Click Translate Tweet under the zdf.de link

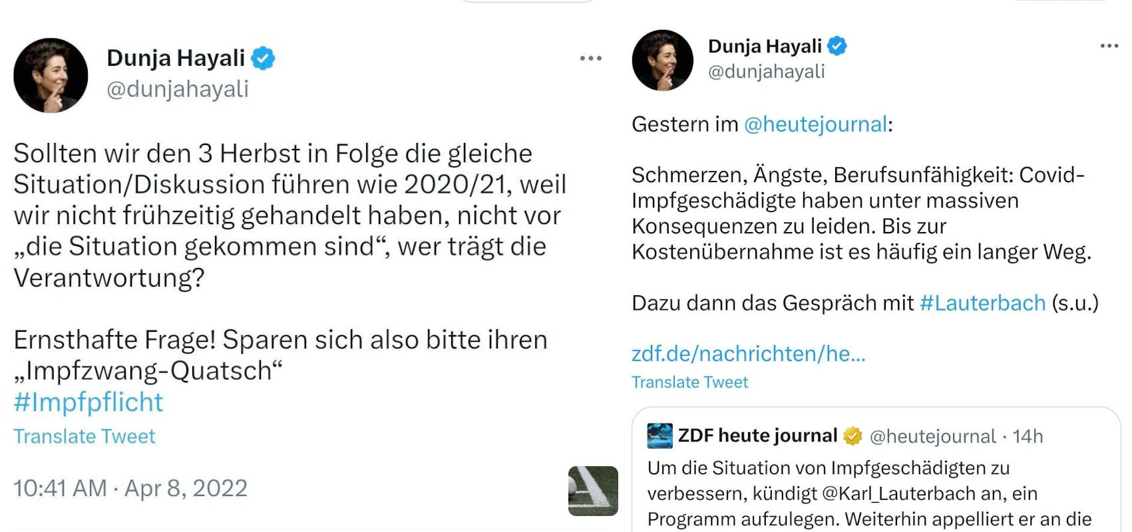pyautogui.click(x=689, y=382)
